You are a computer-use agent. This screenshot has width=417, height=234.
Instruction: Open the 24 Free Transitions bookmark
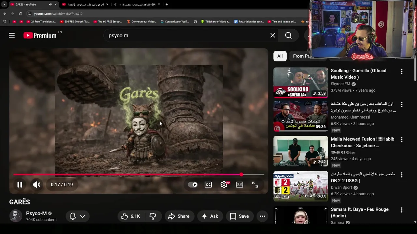pyautogui.click(x=41, y=22)
